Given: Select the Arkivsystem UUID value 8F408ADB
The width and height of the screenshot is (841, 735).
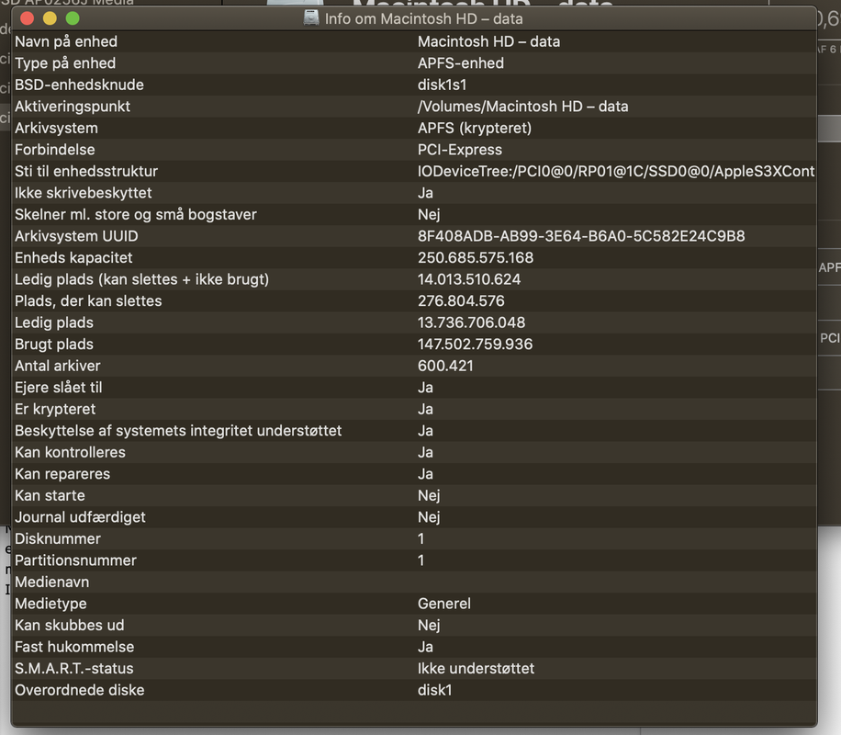Looking at the screenshot, I should point(581,236).
